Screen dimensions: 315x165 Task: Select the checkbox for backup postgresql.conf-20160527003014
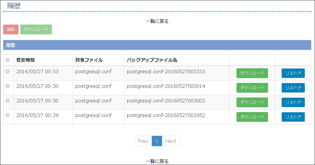7,86
